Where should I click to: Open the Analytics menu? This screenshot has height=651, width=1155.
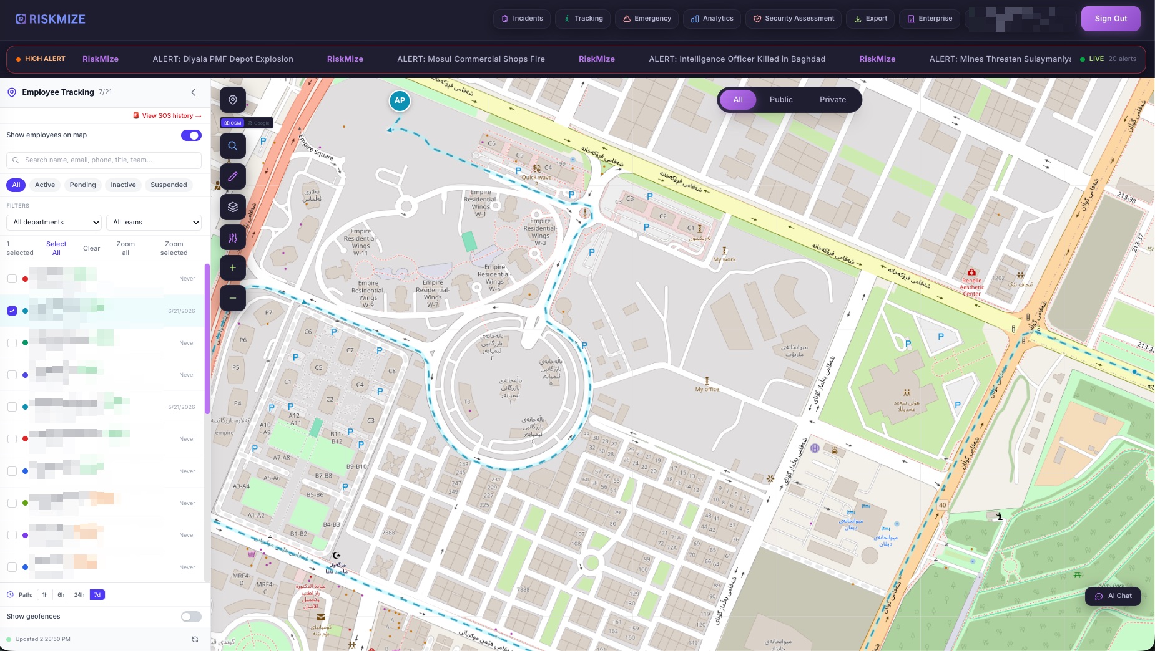click(x=712, y=19)
